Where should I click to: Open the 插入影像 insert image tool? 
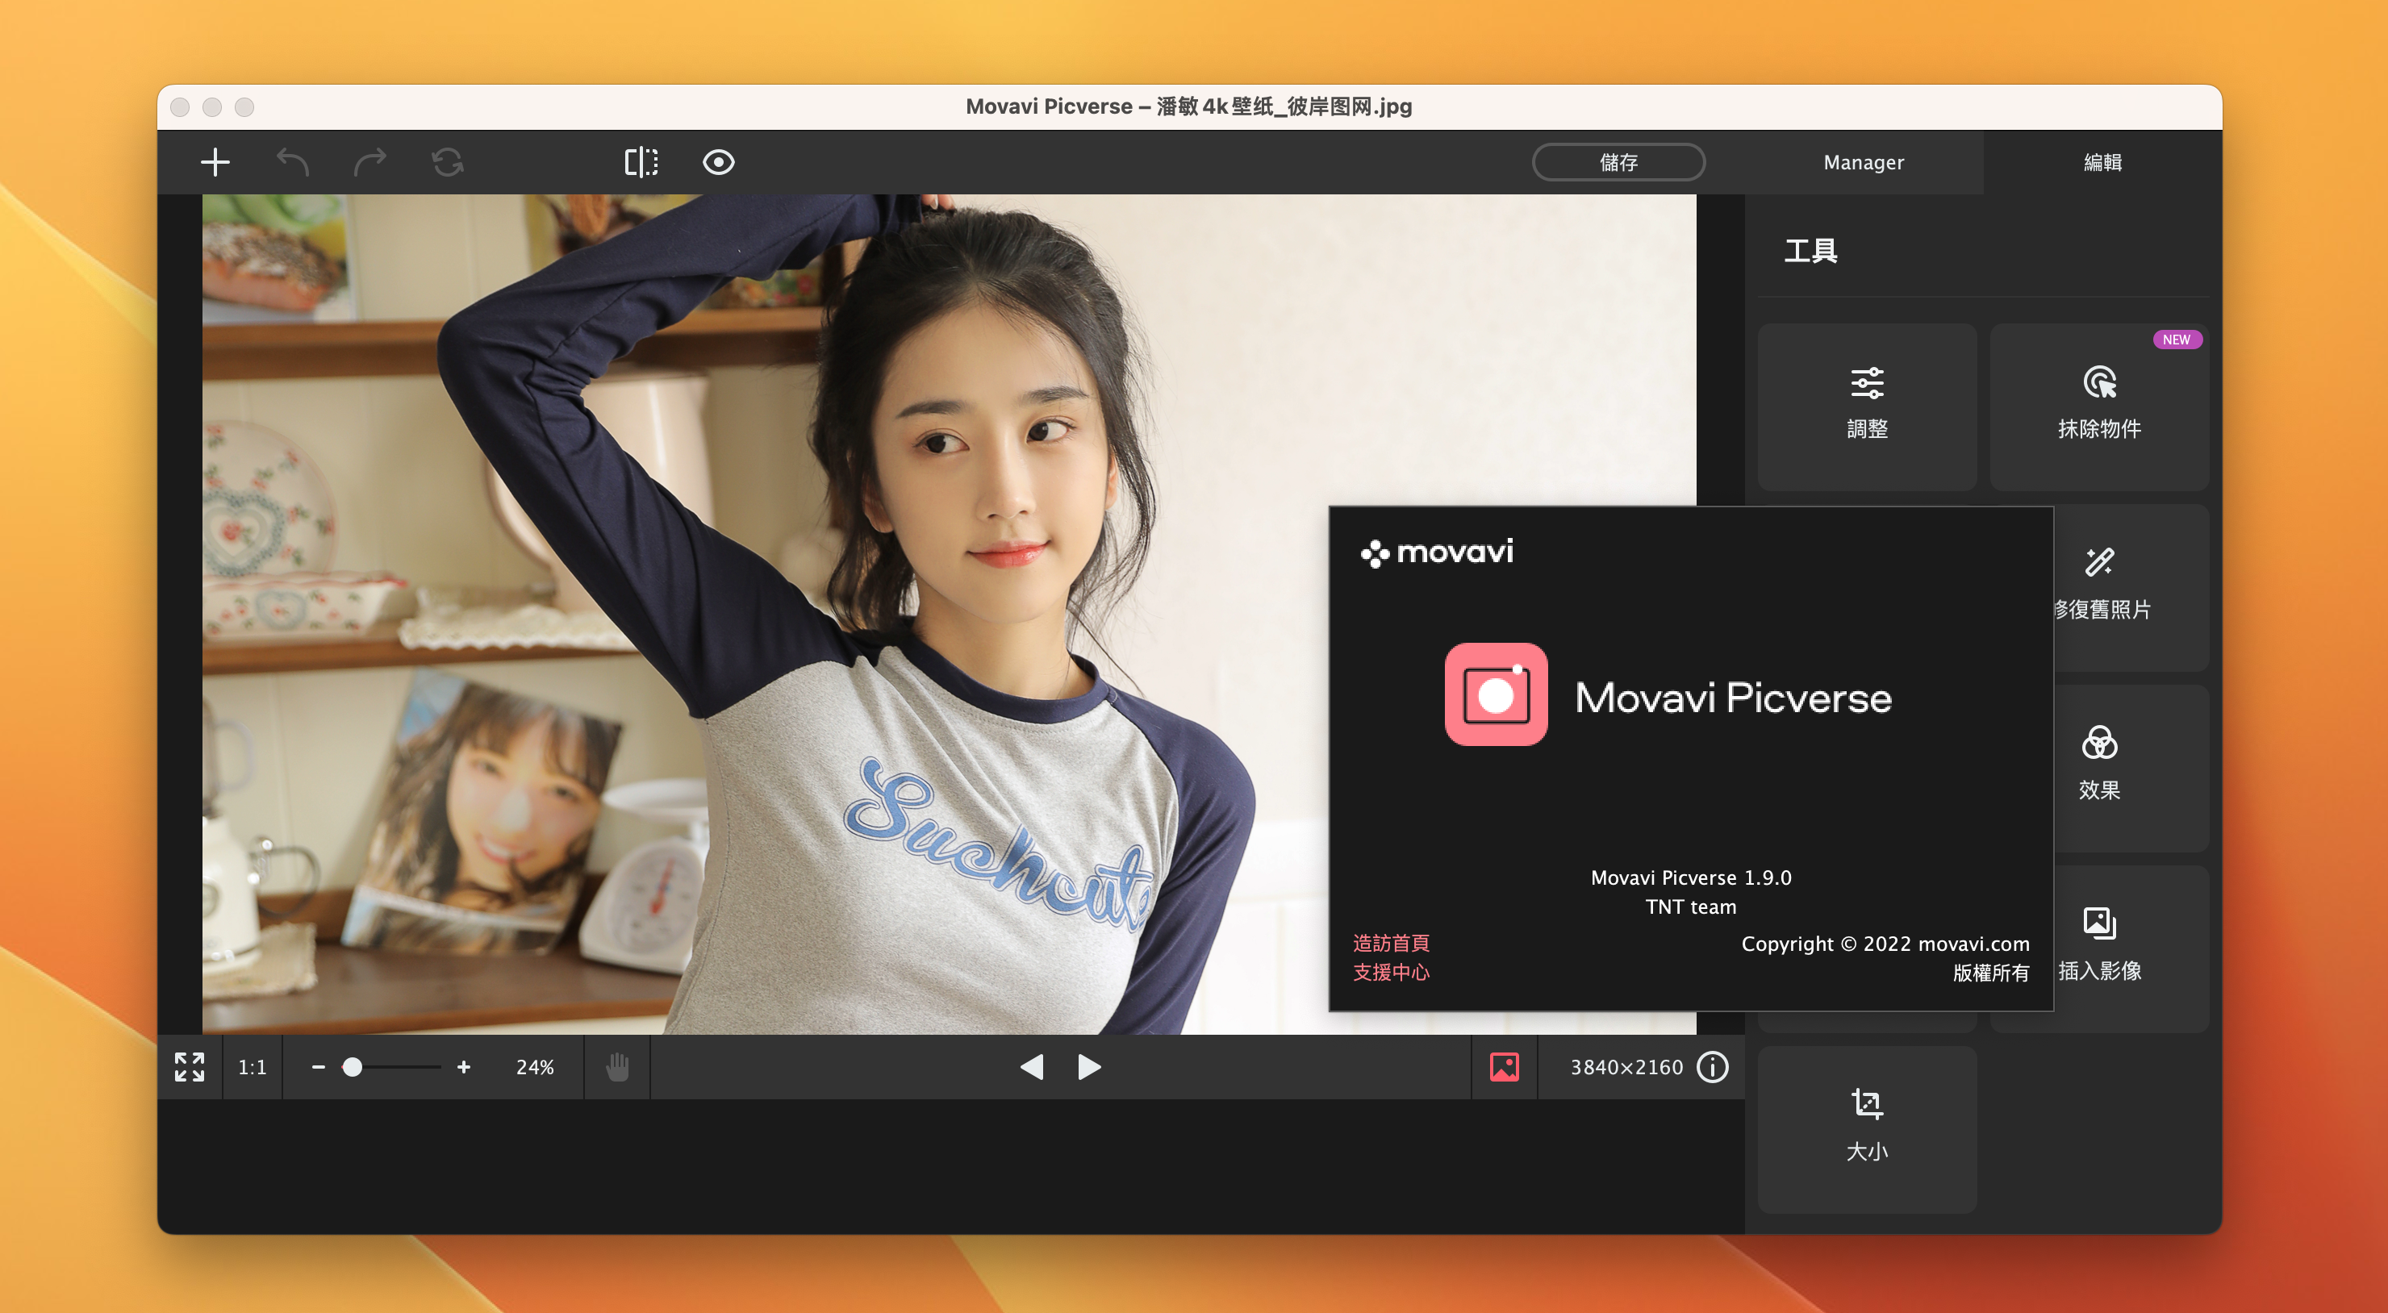(x=2098, y=946)
